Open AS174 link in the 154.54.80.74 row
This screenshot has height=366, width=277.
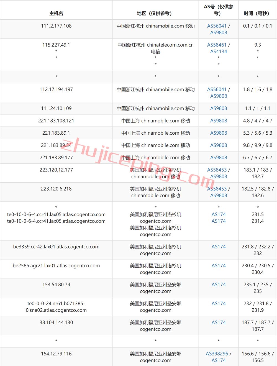(x=219, y=285)
